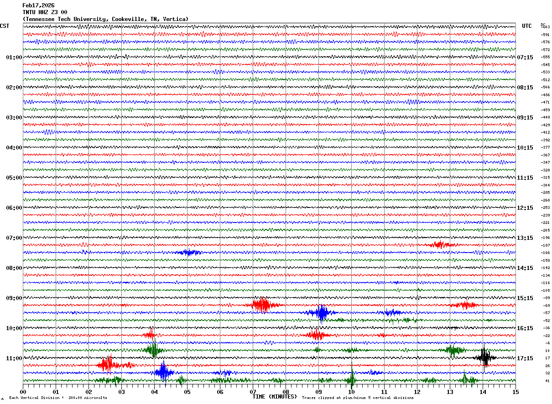Click the DC offset value -315
The image size is (552, 404).
pyautogui.click(x=545, y=177)
